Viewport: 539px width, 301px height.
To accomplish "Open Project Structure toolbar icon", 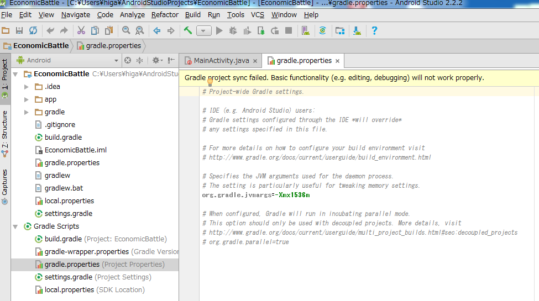I will [x=340, y=30].
